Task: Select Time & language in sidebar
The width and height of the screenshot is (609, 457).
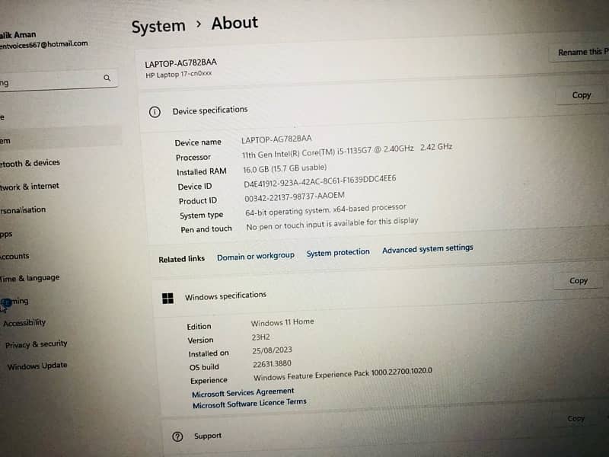Action: [x=30, y=279]
